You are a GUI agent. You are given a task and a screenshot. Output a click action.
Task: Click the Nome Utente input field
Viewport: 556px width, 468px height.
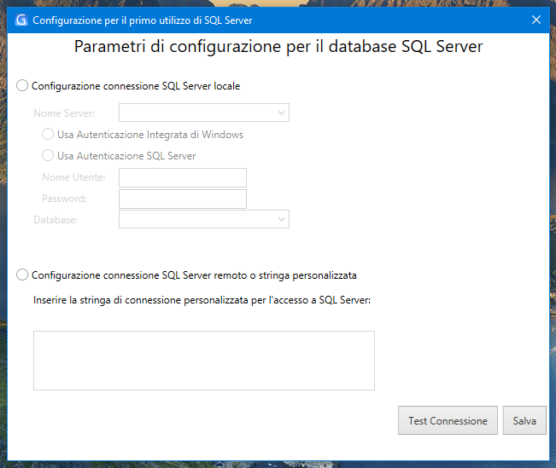(x=183, y=177)
